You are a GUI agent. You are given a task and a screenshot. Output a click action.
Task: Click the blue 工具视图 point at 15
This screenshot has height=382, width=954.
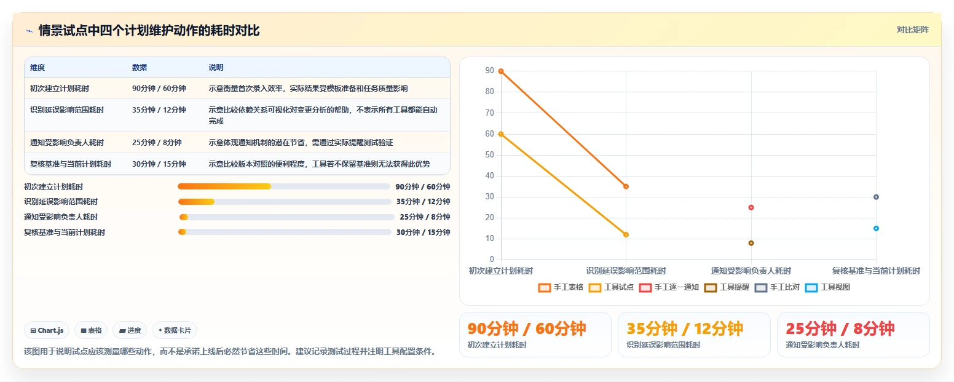(x=876, y=228)
